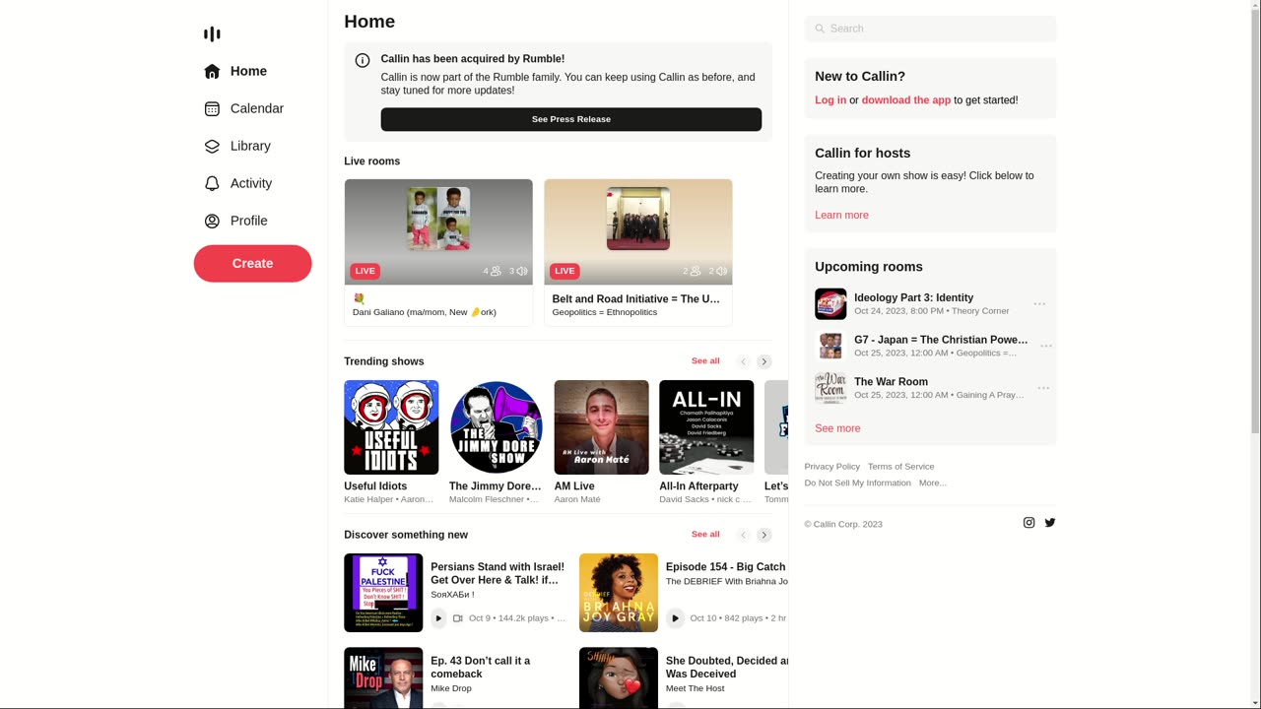
Task: Click the Mike Drop show name
Action: [451, 688]
